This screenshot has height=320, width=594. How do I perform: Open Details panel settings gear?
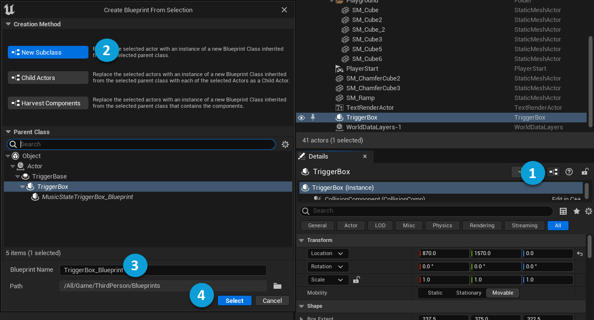pyautogui.click(x=588, y=211)
